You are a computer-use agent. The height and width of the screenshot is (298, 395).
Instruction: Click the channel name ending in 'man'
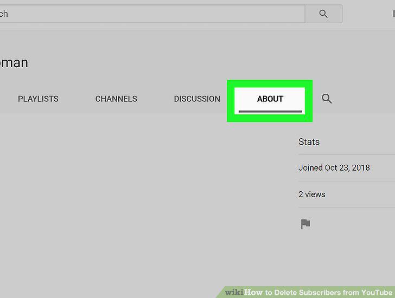click(14, 63)
